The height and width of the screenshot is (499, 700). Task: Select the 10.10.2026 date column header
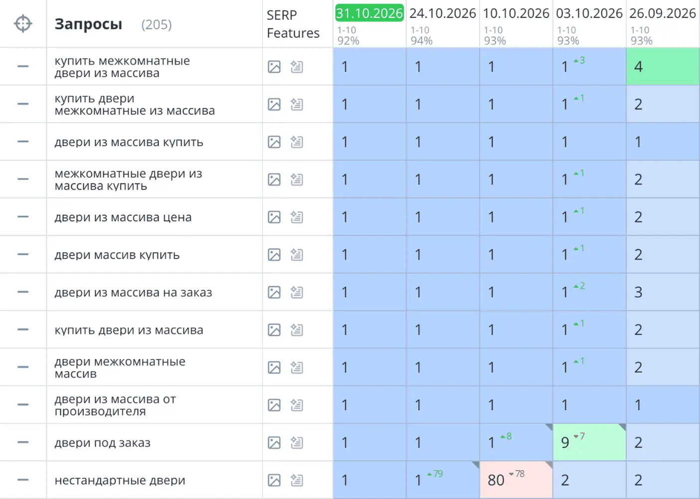click(516, 13)
